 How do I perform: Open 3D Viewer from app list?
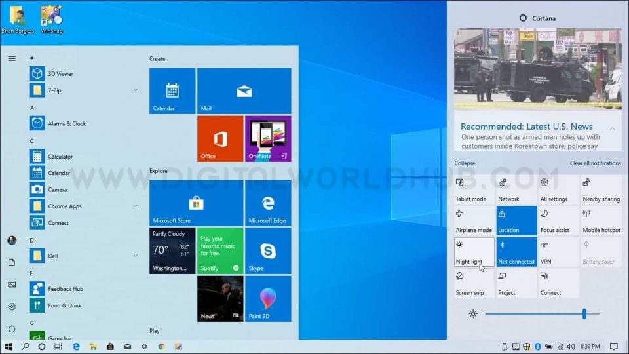click(60, 74)
